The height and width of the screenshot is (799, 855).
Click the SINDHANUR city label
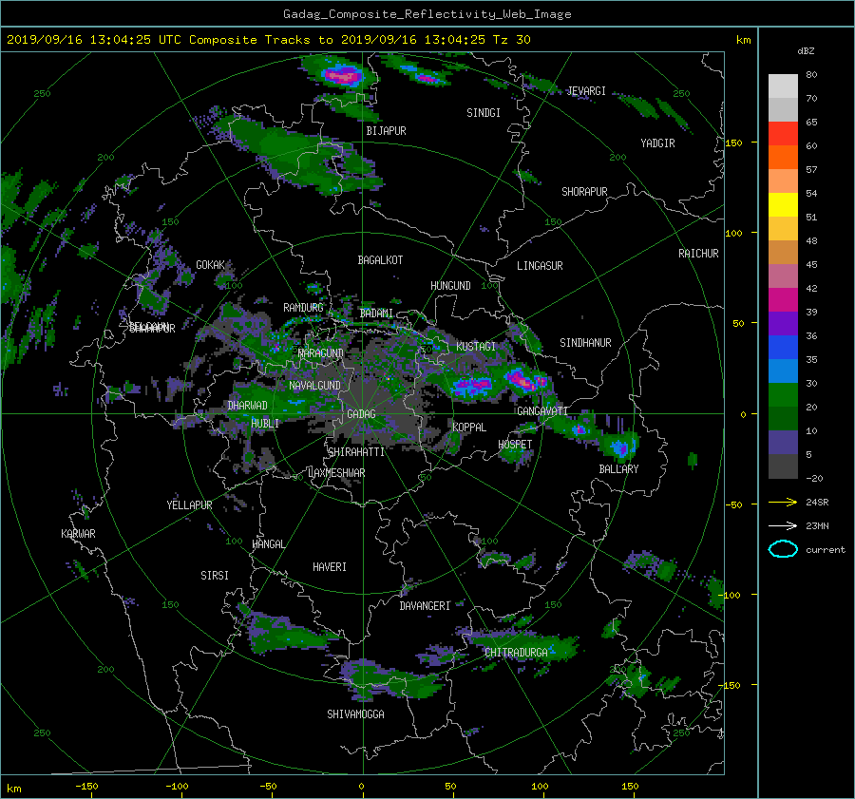coord(585,343)
